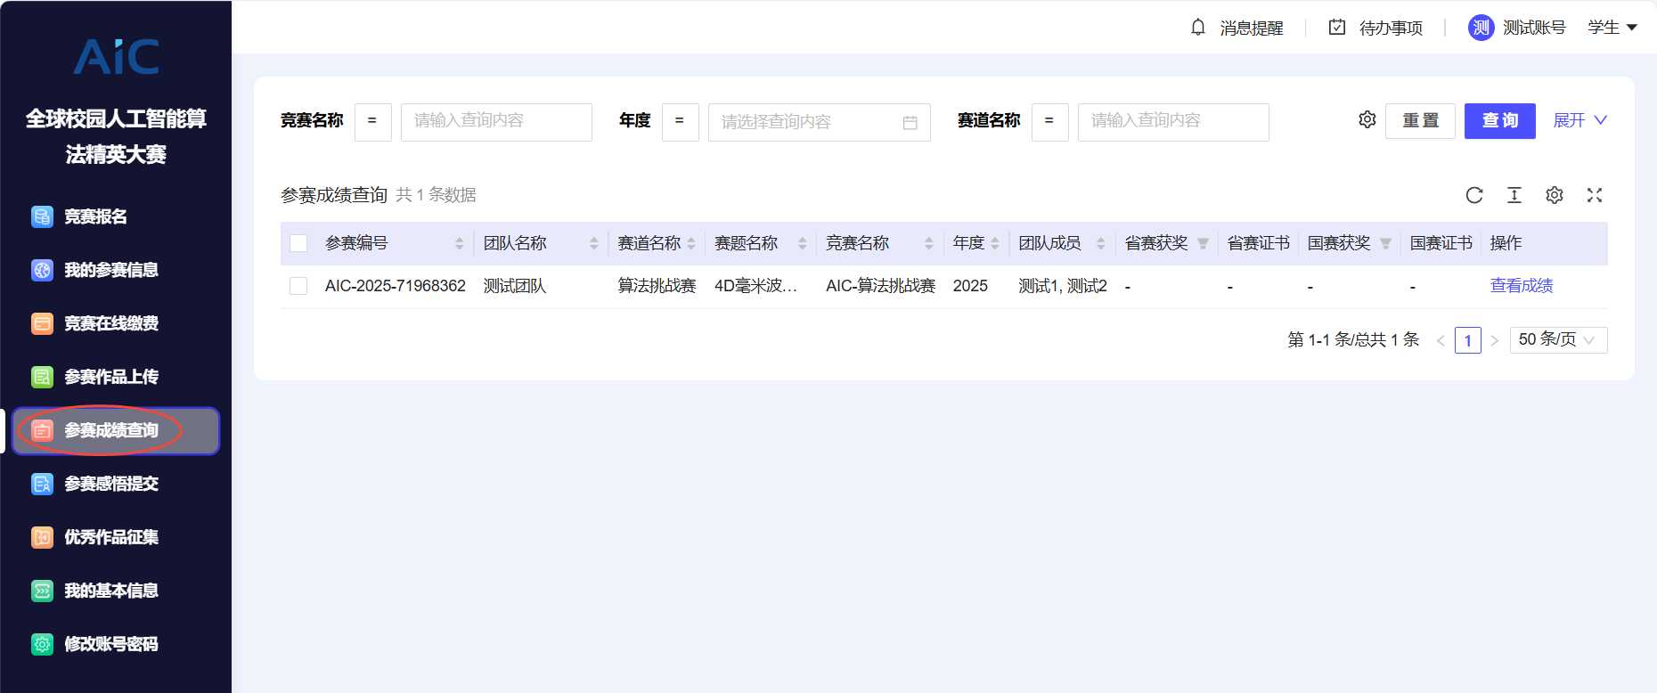
Task: Open table column settings gear icon
Action: click(x=1555, y=195)
